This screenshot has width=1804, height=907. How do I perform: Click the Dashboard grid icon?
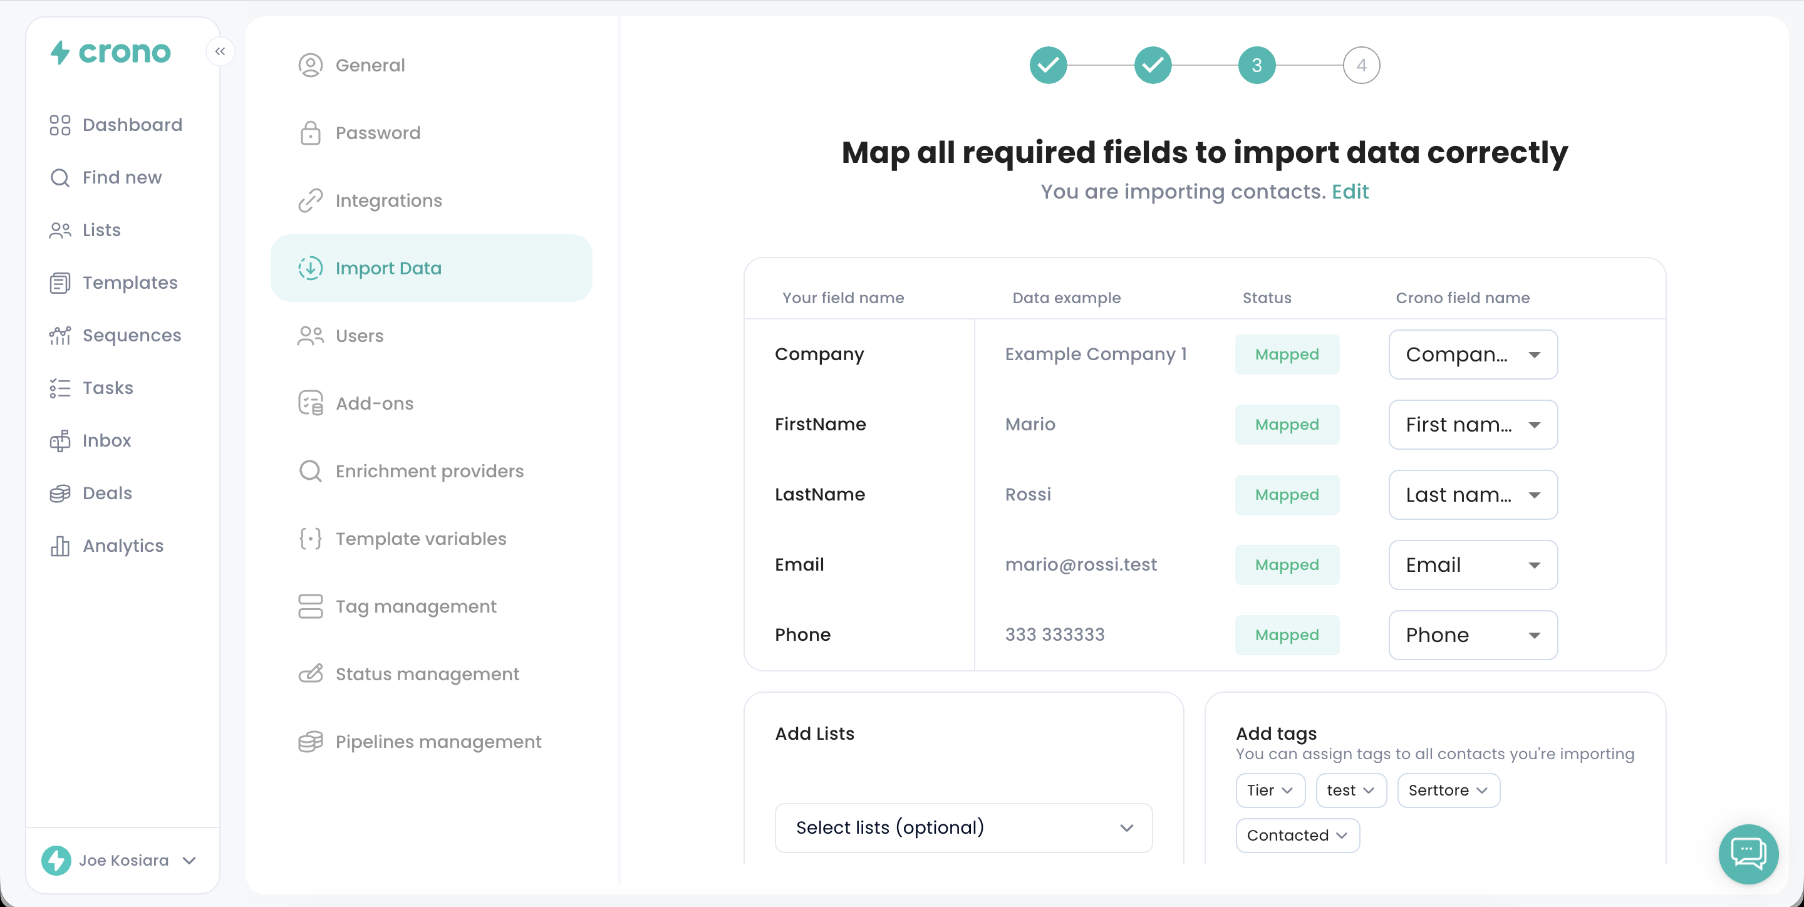point(60,125)
